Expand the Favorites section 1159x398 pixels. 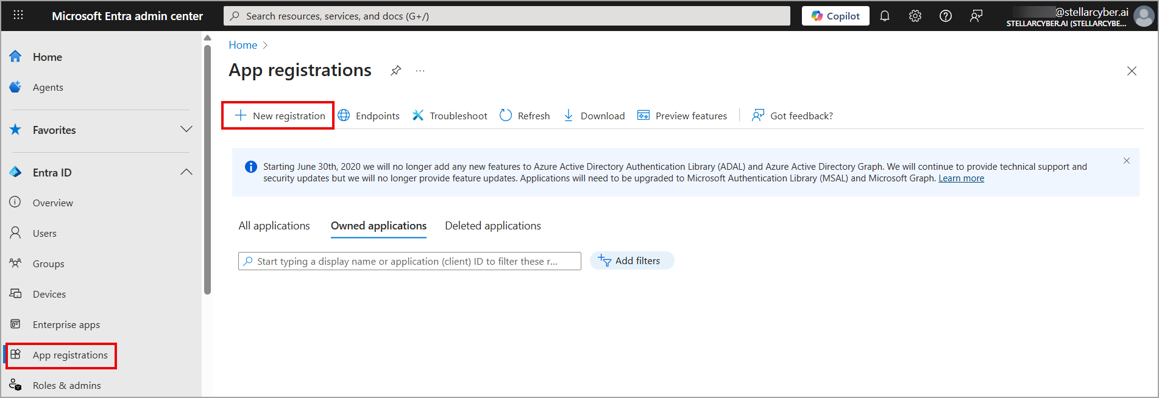pos(186,130)
